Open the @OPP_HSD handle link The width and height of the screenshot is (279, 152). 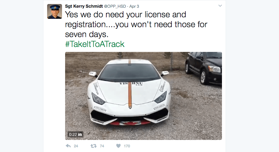(x=115, y=6)
